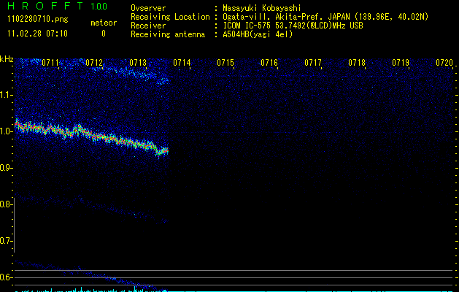The width and height of the screenshot is (459, 292).
Task: Click the 0.6 frequency axis label
Action: 5,277
